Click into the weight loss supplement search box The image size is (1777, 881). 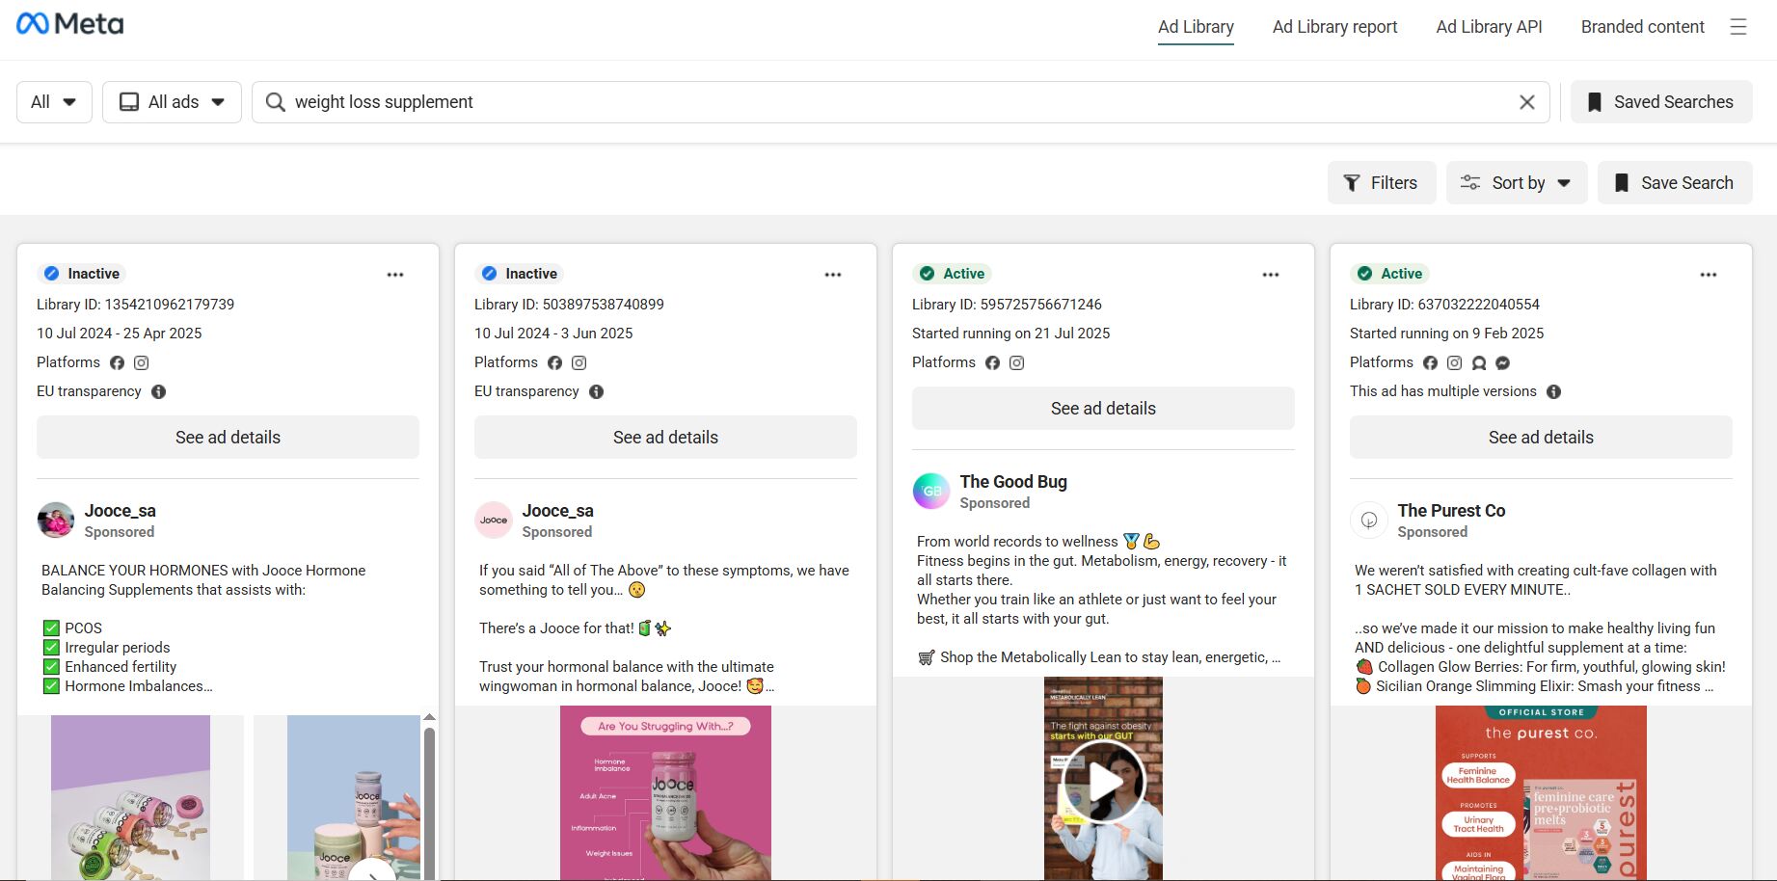coord(901,102)
